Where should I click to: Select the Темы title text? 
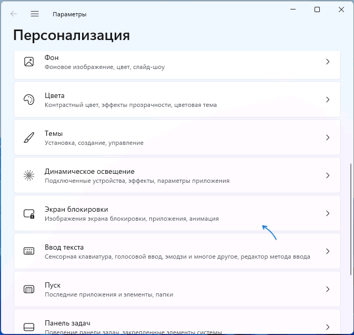pos(54,134)
